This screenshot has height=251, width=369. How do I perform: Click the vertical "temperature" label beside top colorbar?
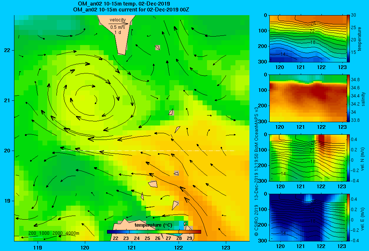[359, 39]
